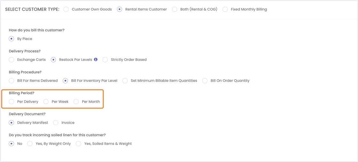Screen dimensions: 358x162
Task: Select Restock Par Levels delivery process
Action: click(53, 60)
